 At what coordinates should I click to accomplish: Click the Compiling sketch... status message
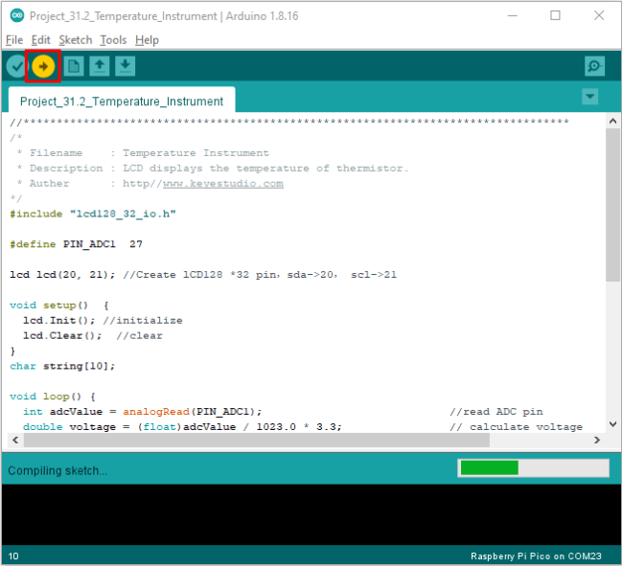point(58,471)
